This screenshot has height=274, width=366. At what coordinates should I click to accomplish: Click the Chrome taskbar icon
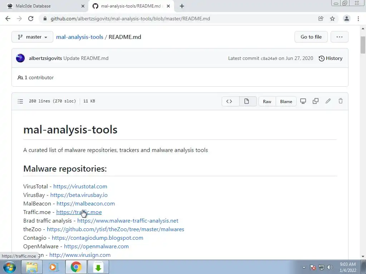[x=76, y=267]
